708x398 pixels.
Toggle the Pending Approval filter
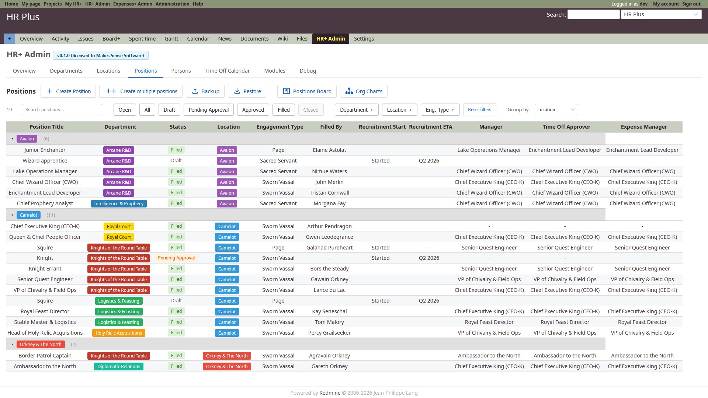pyautogui.click(x=209, y=110)
